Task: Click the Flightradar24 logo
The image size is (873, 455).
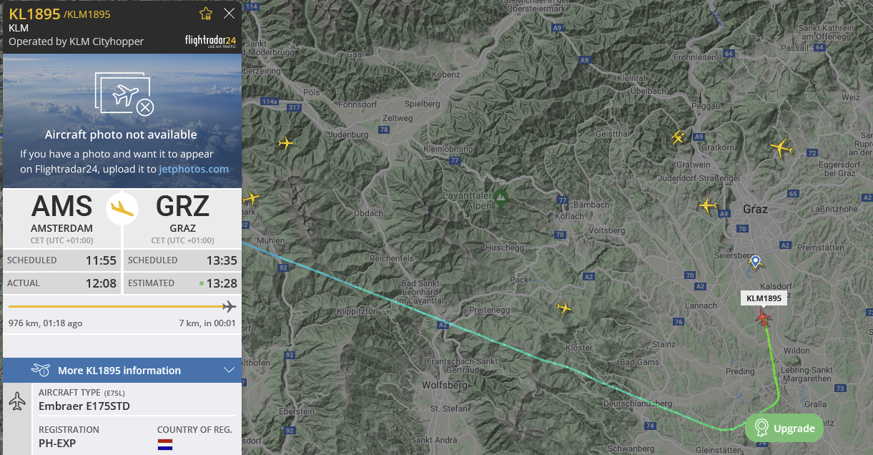Action: [210, 41]
